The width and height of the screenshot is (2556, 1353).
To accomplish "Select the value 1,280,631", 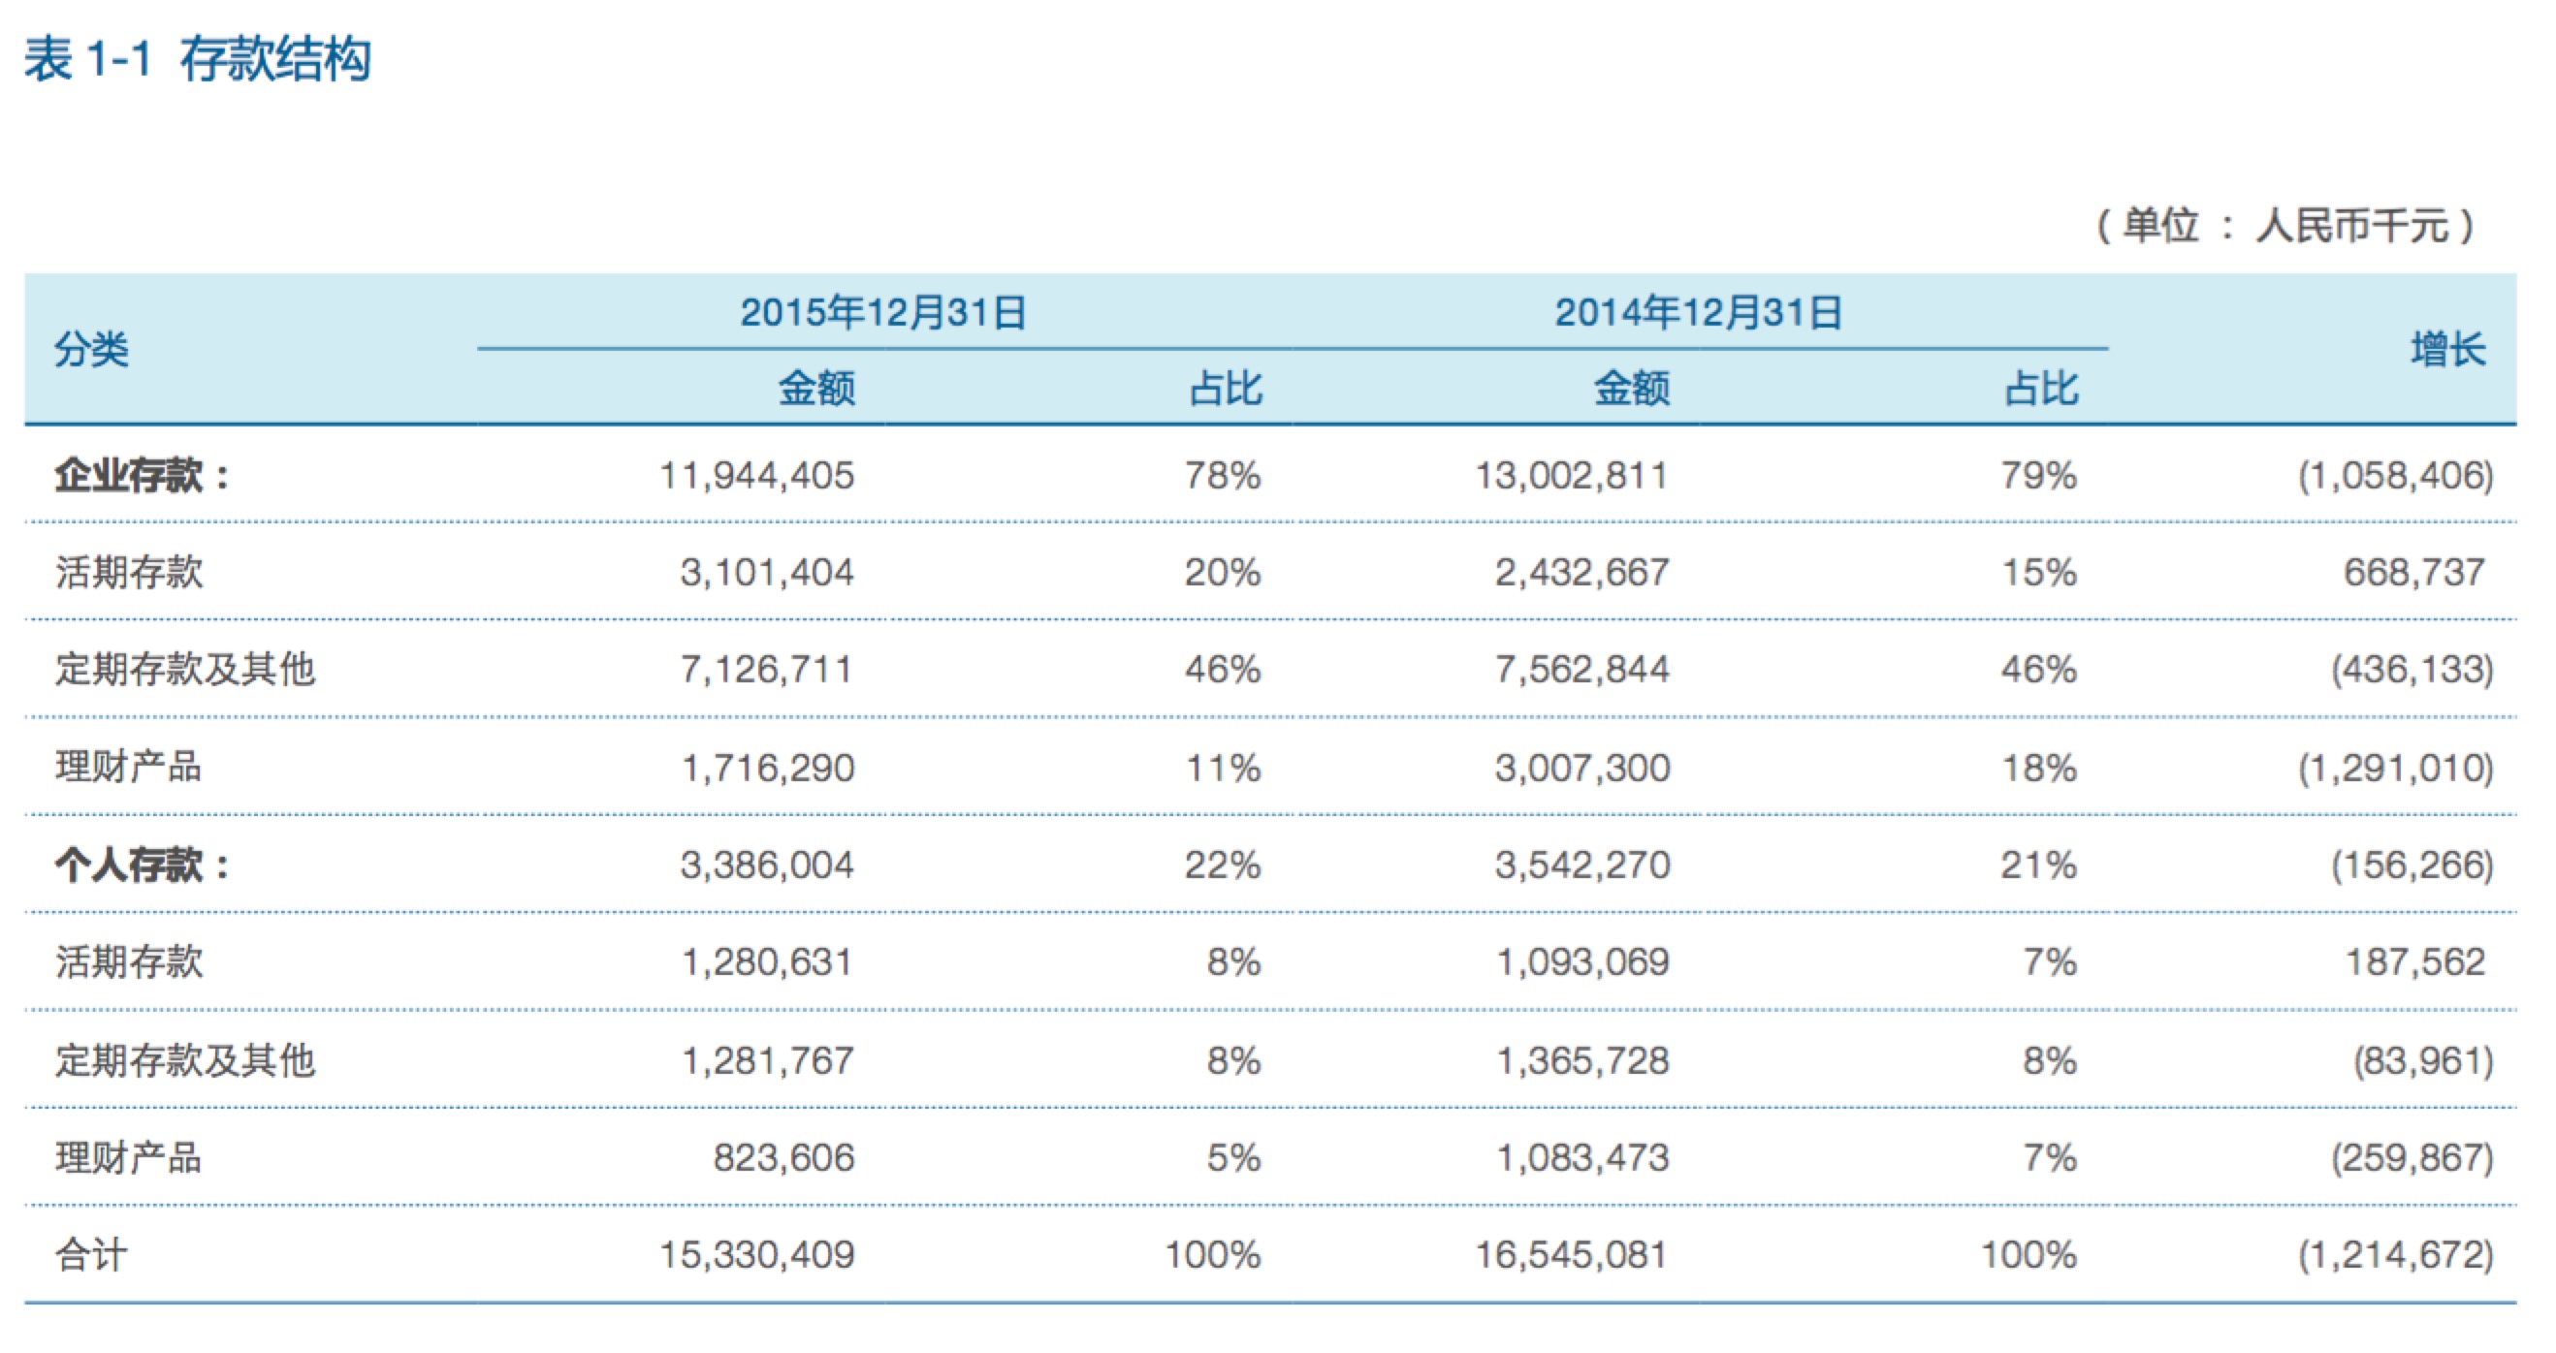I will pyautogui.click(x=767, y=962).
